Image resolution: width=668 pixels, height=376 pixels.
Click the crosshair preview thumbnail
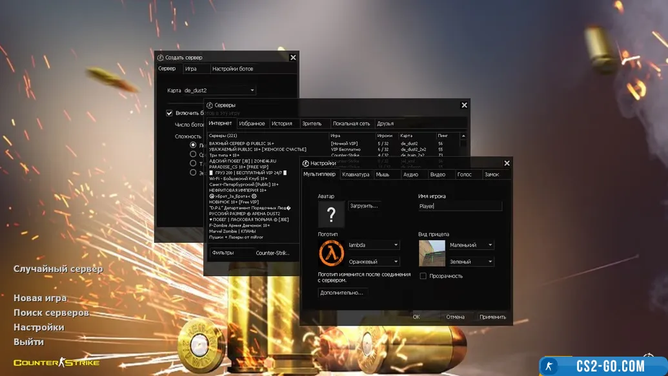(432, 253)
